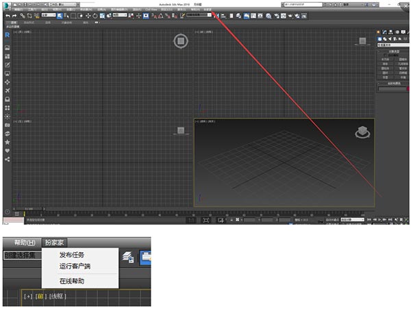The width and height of the screenshot is (411, 309).
Task: Open the 扮家家 menu in enlarged inset
Action: click(x=54, y=243)
